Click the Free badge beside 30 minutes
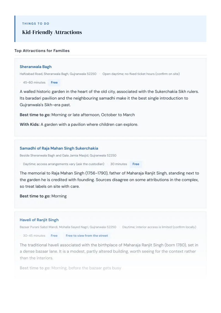 (x=136, y=164)
